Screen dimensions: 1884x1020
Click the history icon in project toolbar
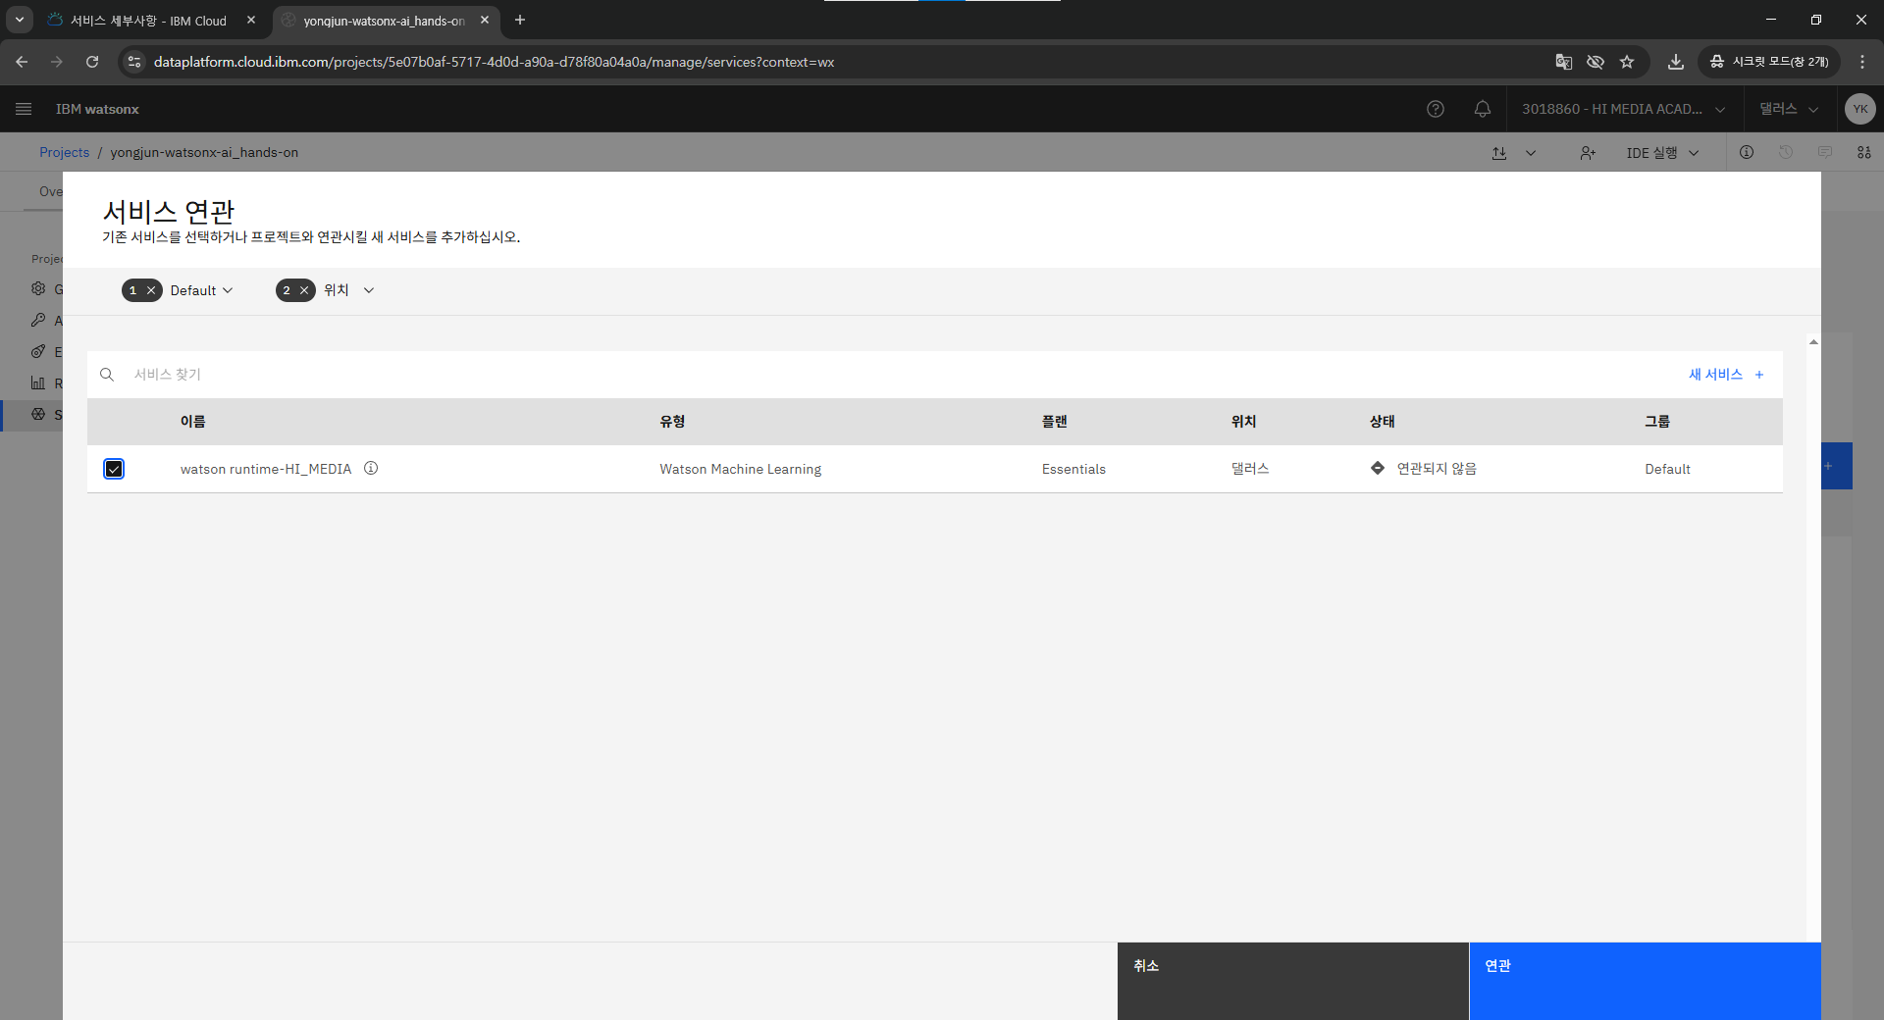coord(1786,152)
